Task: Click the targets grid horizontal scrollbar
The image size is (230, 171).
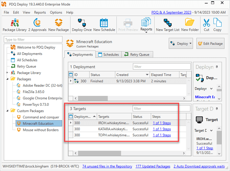Action: [x=100, y=153]
